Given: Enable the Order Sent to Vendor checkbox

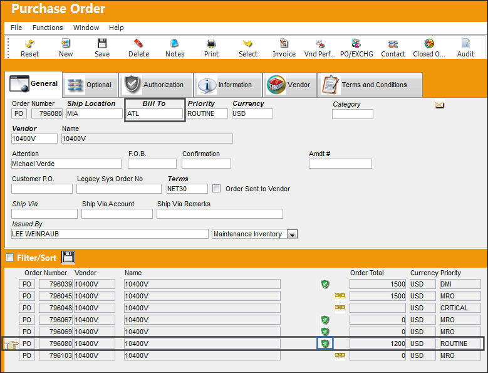Looking at the screenshot, I should point(217,188).
